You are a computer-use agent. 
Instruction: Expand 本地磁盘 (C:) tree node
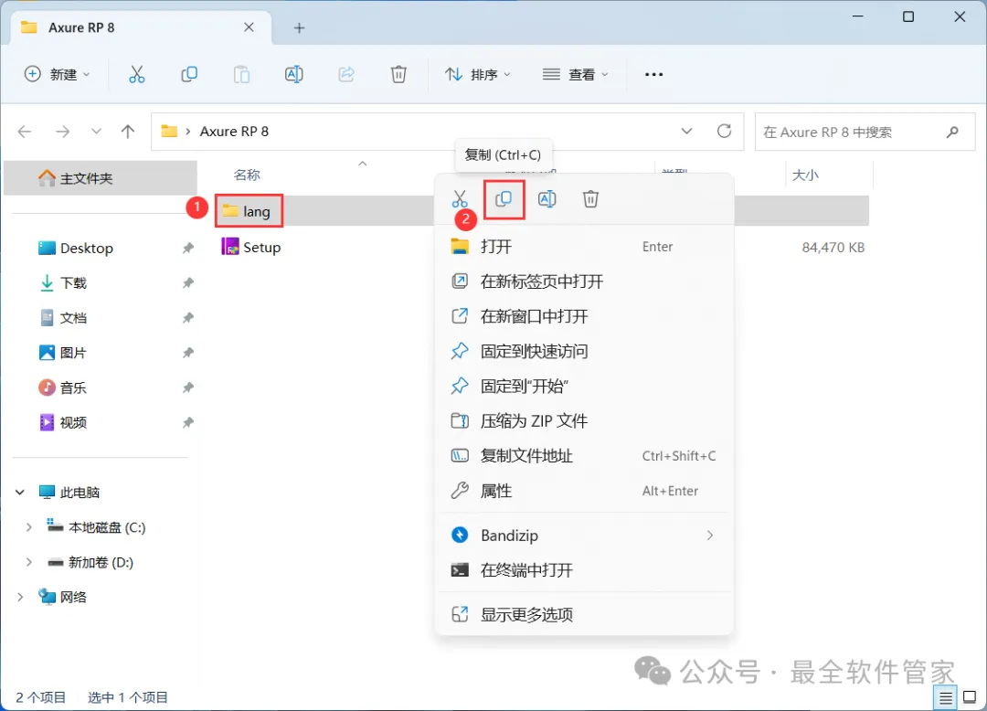tap(29, 527)
